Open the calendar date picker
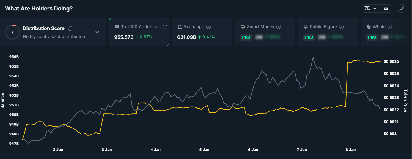412x159 pixels. click(386, 9)
